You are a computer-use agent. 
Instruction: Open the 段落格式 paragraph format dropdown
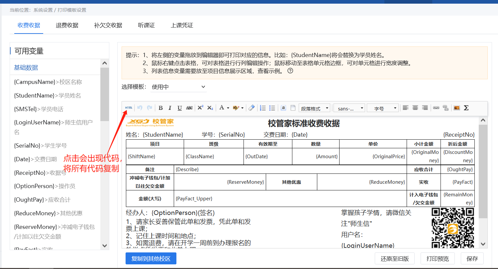[x=315, y=108]
